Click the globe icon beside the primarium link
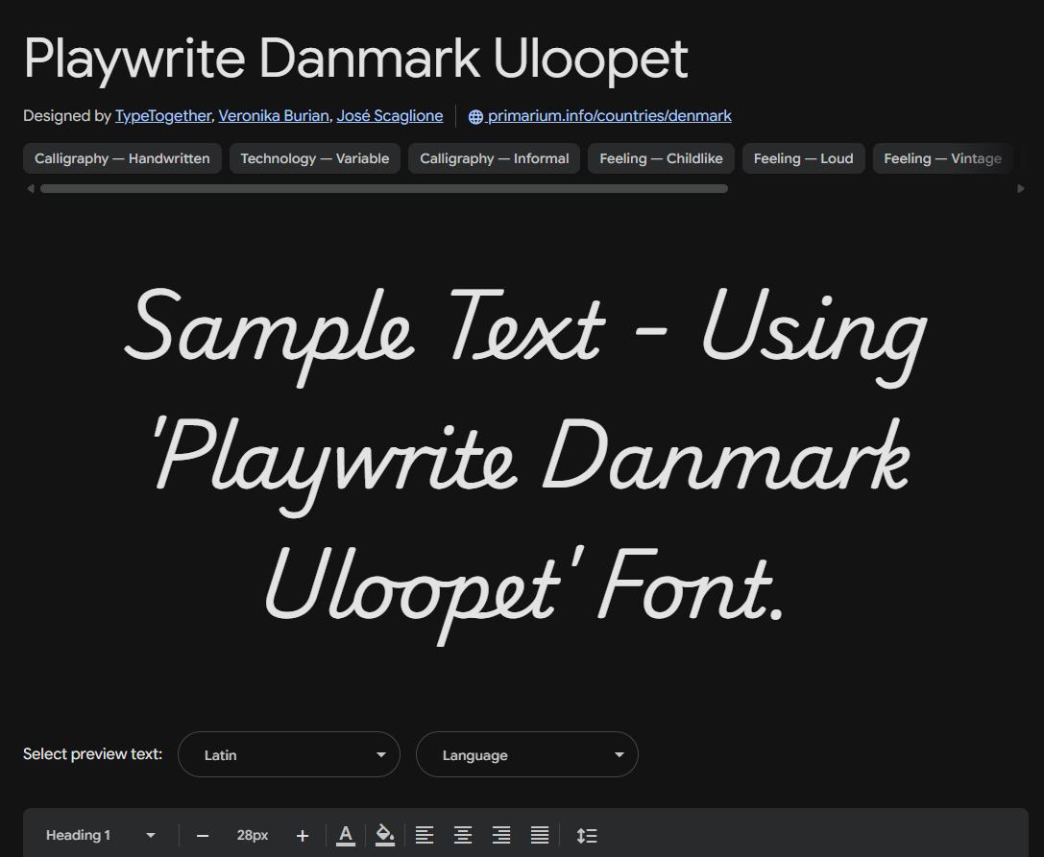 [x=475, y=116]
